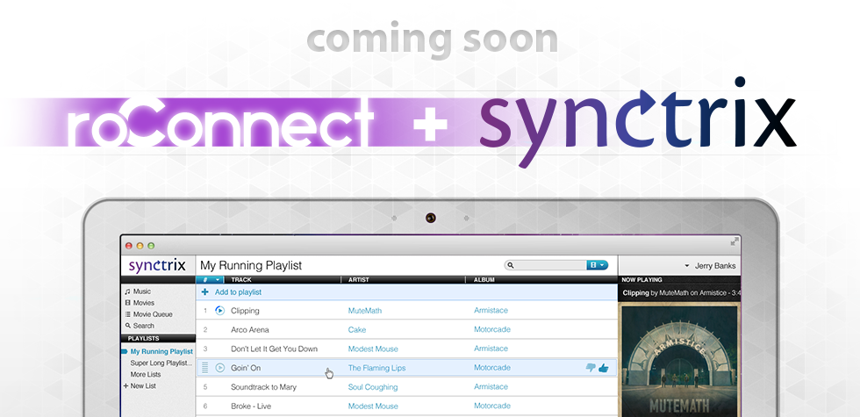Open album Motorcade on Broke - Live row
Screen dimensions: 860x417
(x=492, y=406)
